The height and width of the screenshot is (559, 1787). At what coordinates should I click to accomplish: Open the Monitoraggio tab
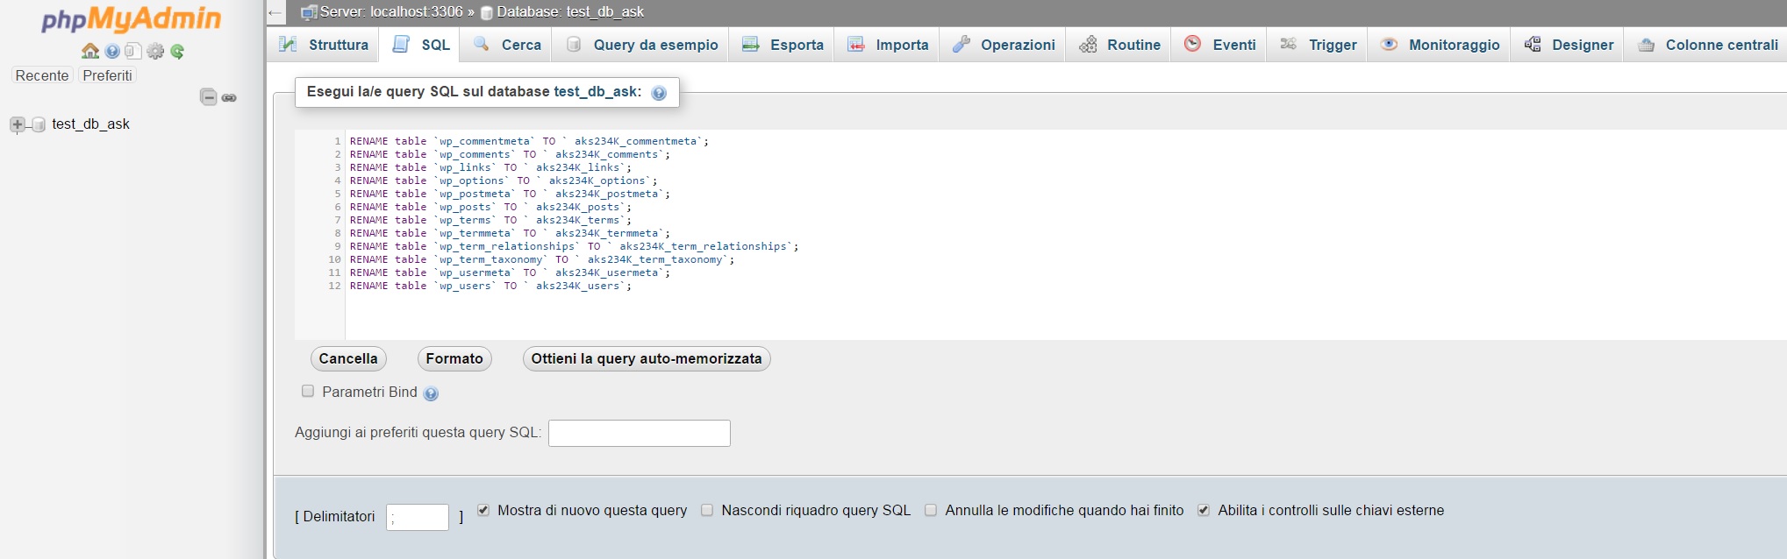click(x=1440, y=45)
